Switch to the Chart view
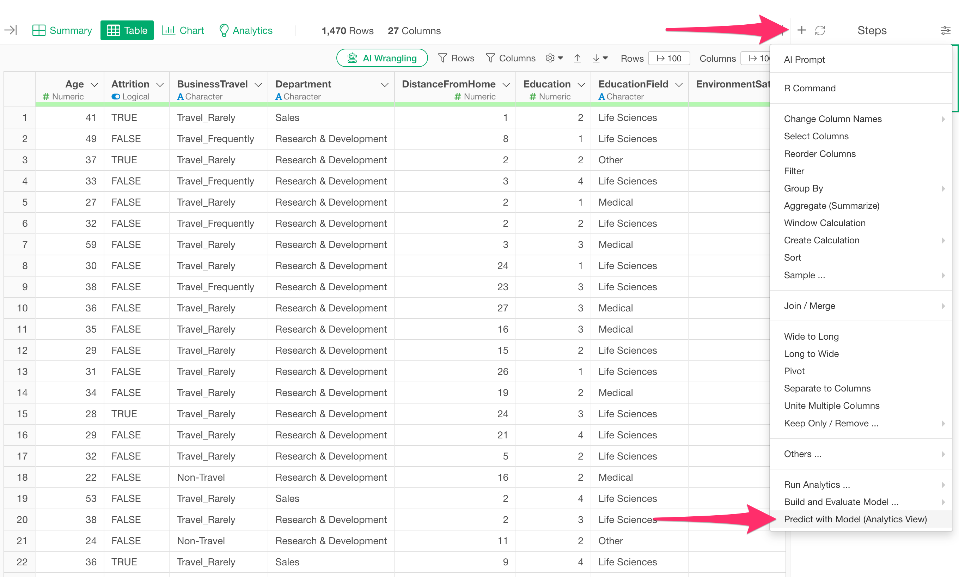The image size is (959, 577). point(183,30)
